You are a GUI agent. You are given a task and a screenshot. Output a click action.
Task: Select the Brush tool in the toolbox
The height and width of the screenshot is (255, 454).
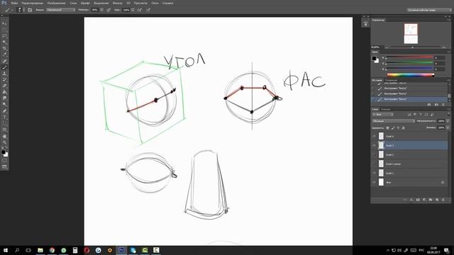tap(4, 67)
